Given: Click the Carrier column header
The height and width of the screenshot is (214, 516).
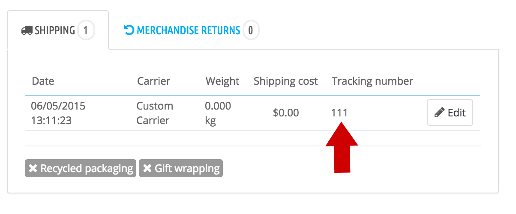Looking at the screenshot, I should (154, 81).
